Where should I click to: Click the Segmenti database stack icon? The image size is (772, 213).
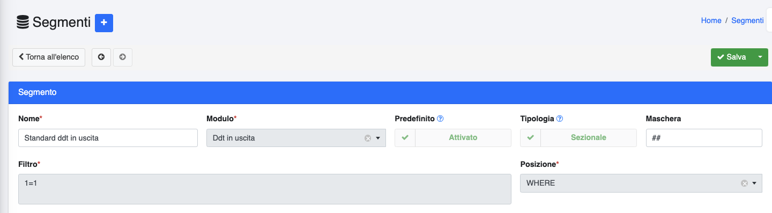click(x=23, y=23)
